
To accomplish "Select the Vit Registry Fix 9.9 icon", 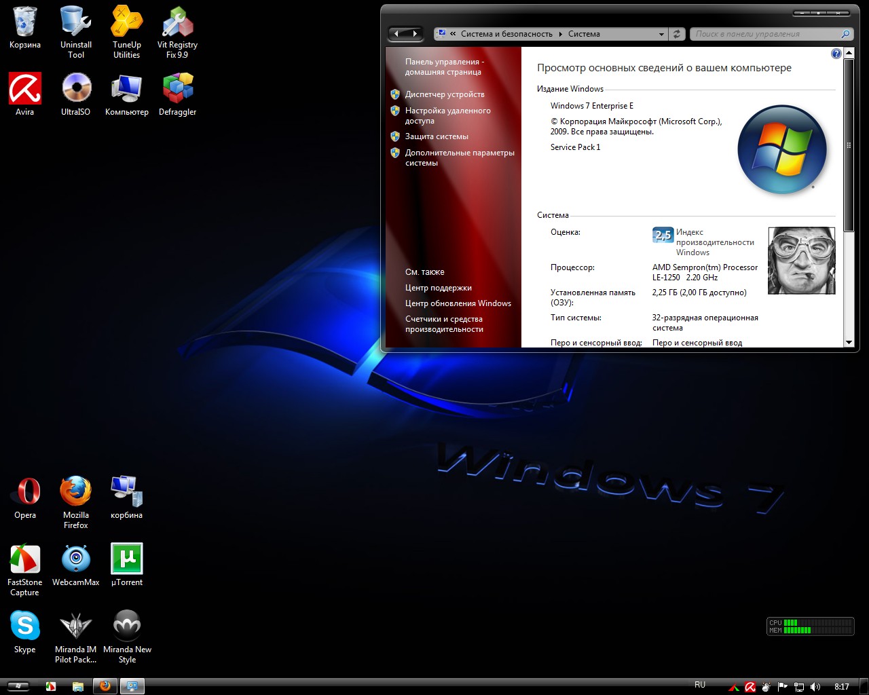I will pyautogui.click(x=177, y=32).
